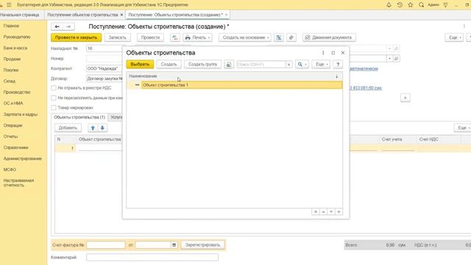The height and width of the screenshot is (265, 471).
Task: Go forward with the right arrow button
Action: coord(68,26)
